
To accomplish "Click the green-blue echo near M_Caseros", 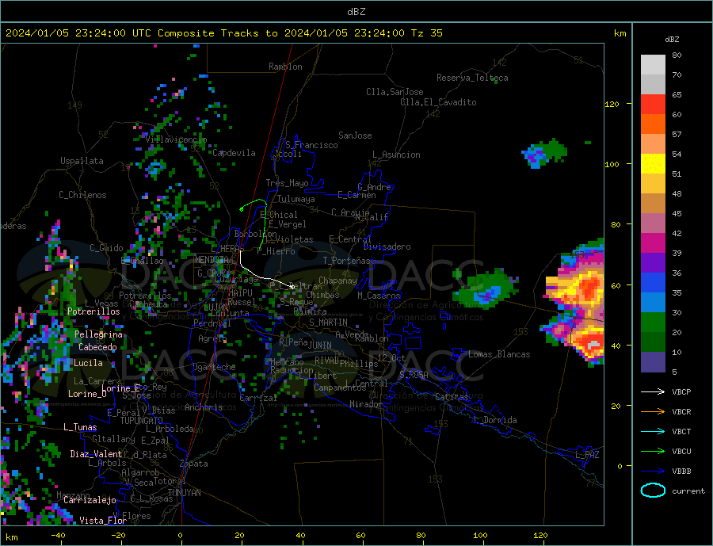I will point(486,288).
